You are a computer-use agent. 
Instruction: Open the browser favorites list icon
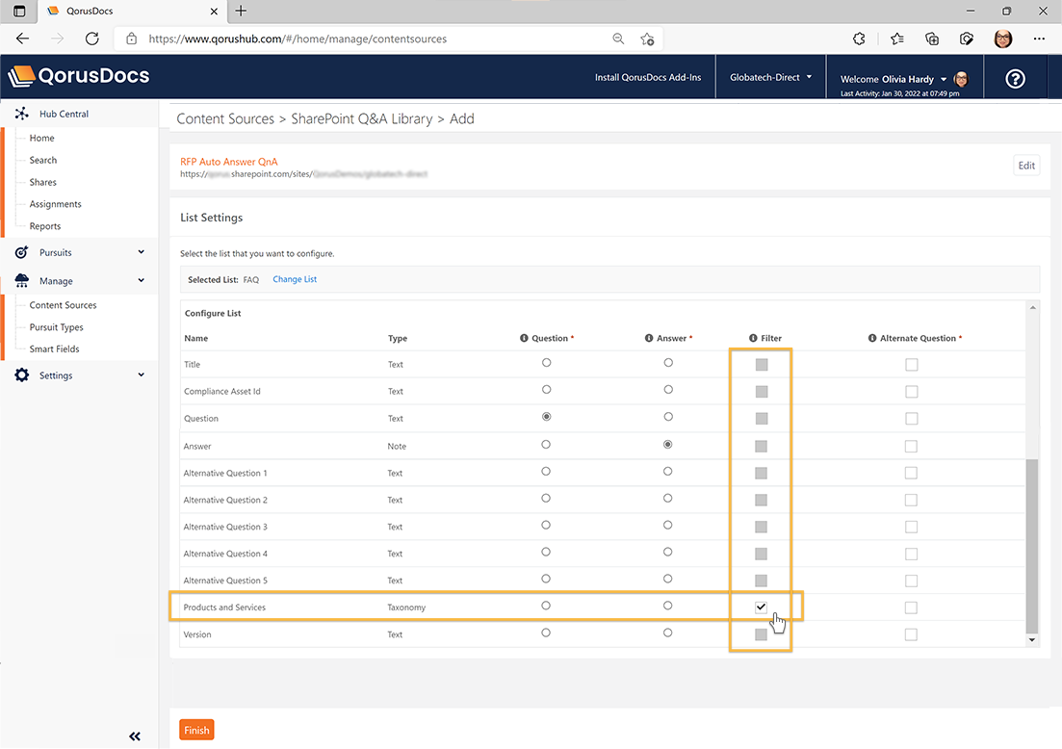coord(897,39)
